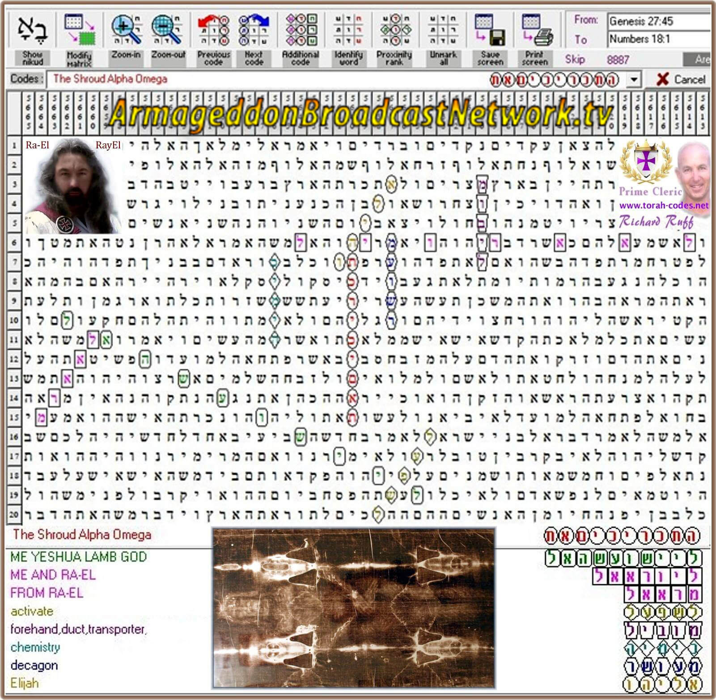
Task: Select the chemistry code entry
Action: point(35,647)
